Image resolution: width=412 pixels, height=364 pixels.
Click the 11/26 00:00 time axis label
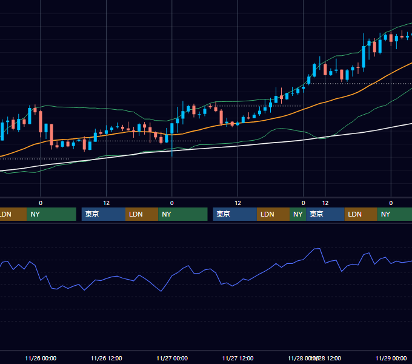tap(41, 358)
